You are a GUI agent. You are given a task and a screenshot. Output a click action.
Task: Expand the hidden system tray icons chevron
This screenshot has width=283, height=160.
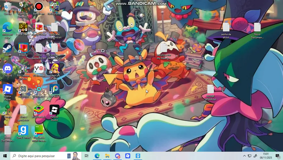(244, 156)
